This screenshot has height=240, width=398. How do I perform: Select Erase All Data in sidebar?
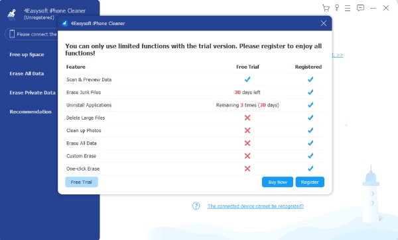tap(27, 73)
